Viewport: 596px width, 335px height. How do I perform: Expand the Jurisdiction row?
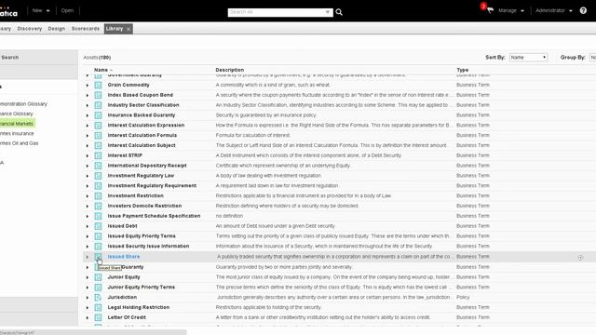tap(87, 298)
